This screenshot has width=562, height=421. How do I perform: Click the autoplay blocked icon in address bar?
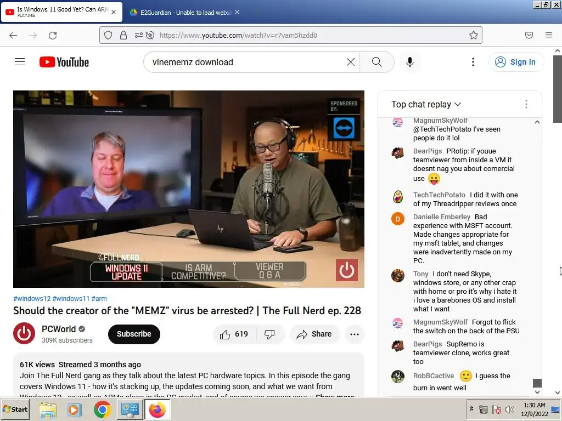point(150,35)
